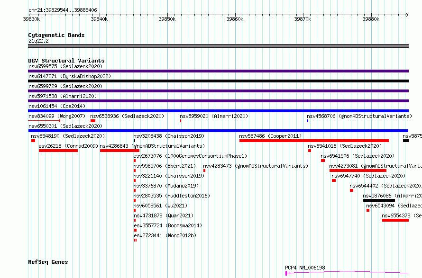422x278 pixels.
Task: Click nsv6544402 (Sedlazeck2020) label
Action: coord(385,186)
